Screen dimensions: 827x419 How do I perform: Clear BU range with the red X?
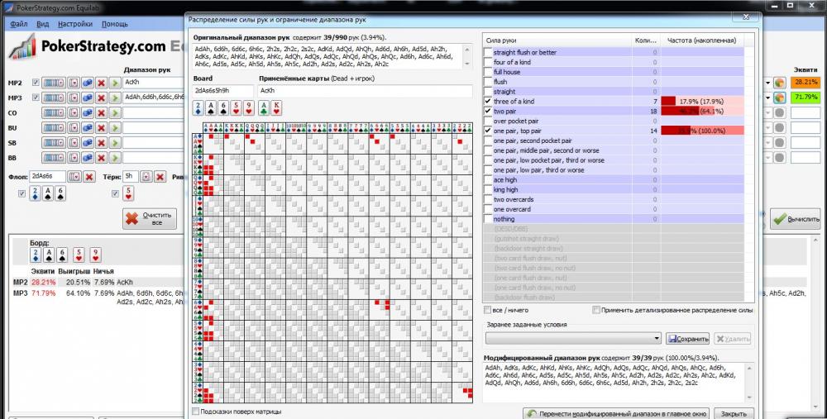(x=101, y=127)
